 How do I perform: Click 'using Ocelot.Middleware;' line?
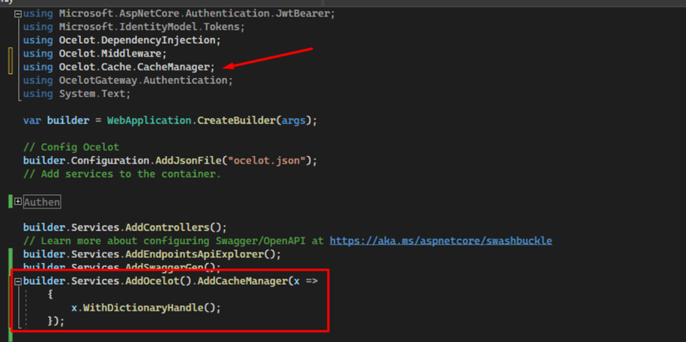(95, 54)
